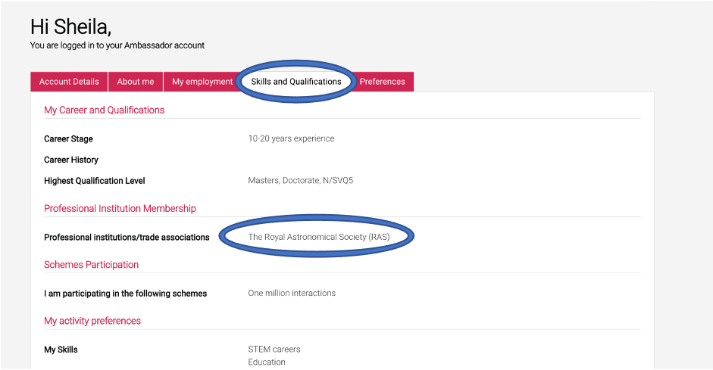This screenshot has width=713, height=370.
Task: Click the My activity preferences heading
Action: [92, 321]
